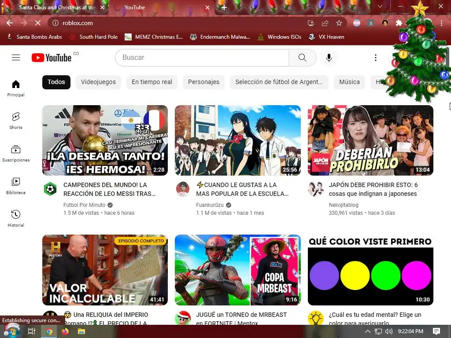Image resolution: width=451 pixels, height=338 pixels.
Task: Open Santa Bombs Arabs bookmark
Action: coord(34,37)
